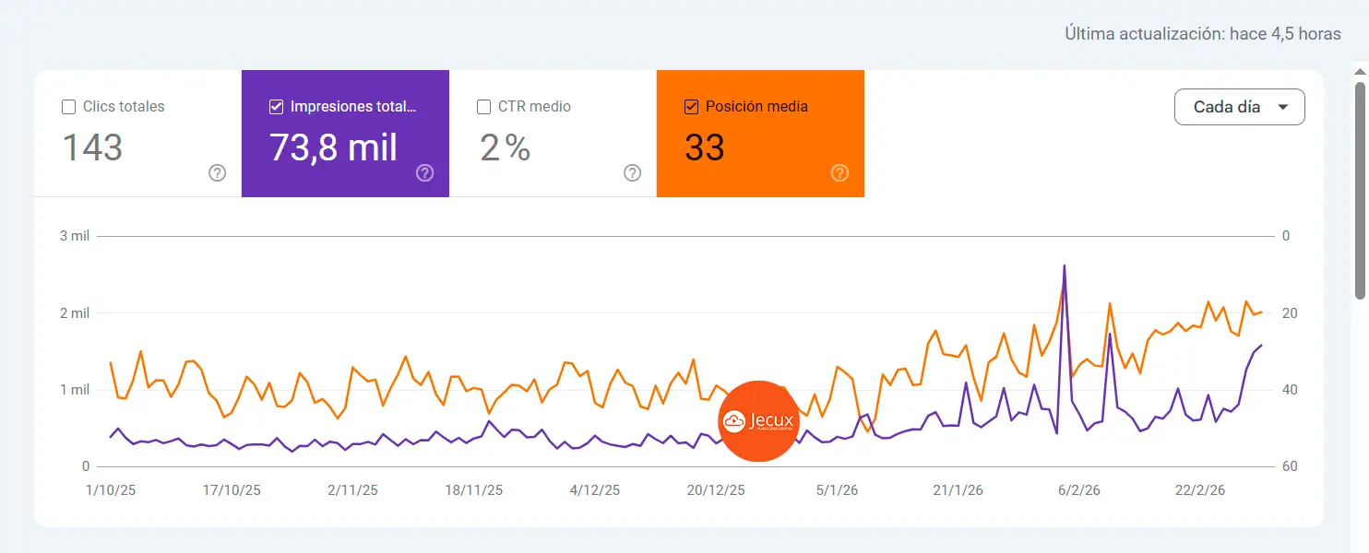Click the 143 total clicks value

pyautogui.click(x=92, y=148)
